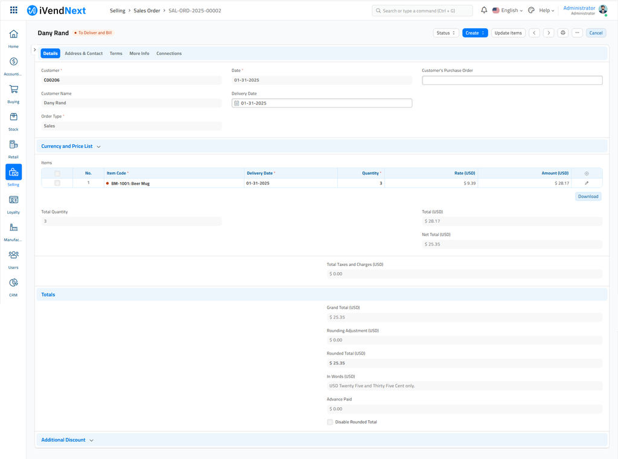Viewport: 618px width, 459px height.
Task: Expand the Additional Discount section
Action: click(x=67, y=440)
